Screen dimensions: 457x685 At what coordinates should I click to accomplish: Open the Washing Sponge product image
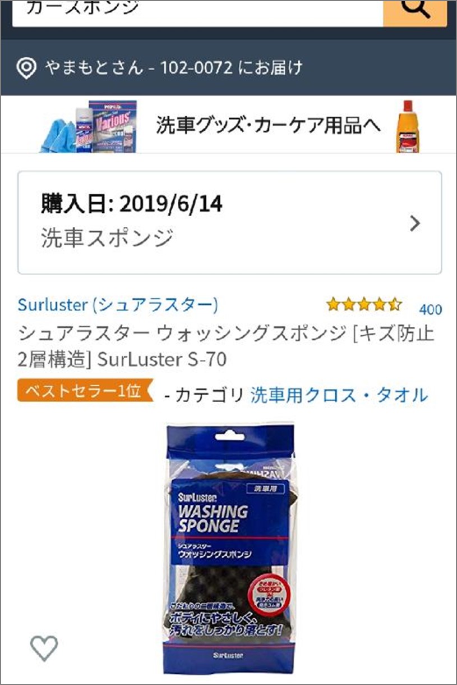[x=230, y=542]
